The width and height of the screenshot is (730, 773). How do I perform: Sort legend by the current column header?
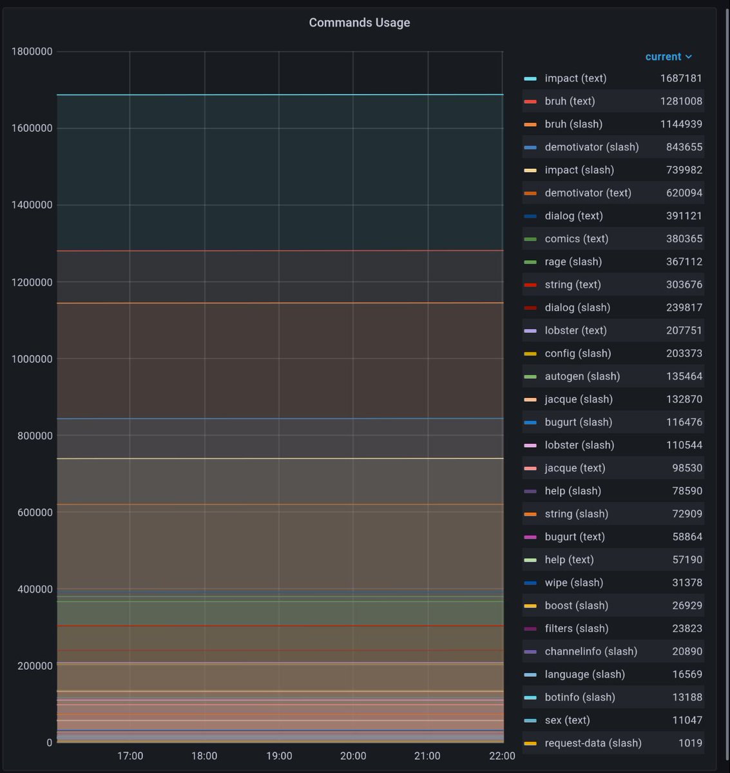coord(669,57)
